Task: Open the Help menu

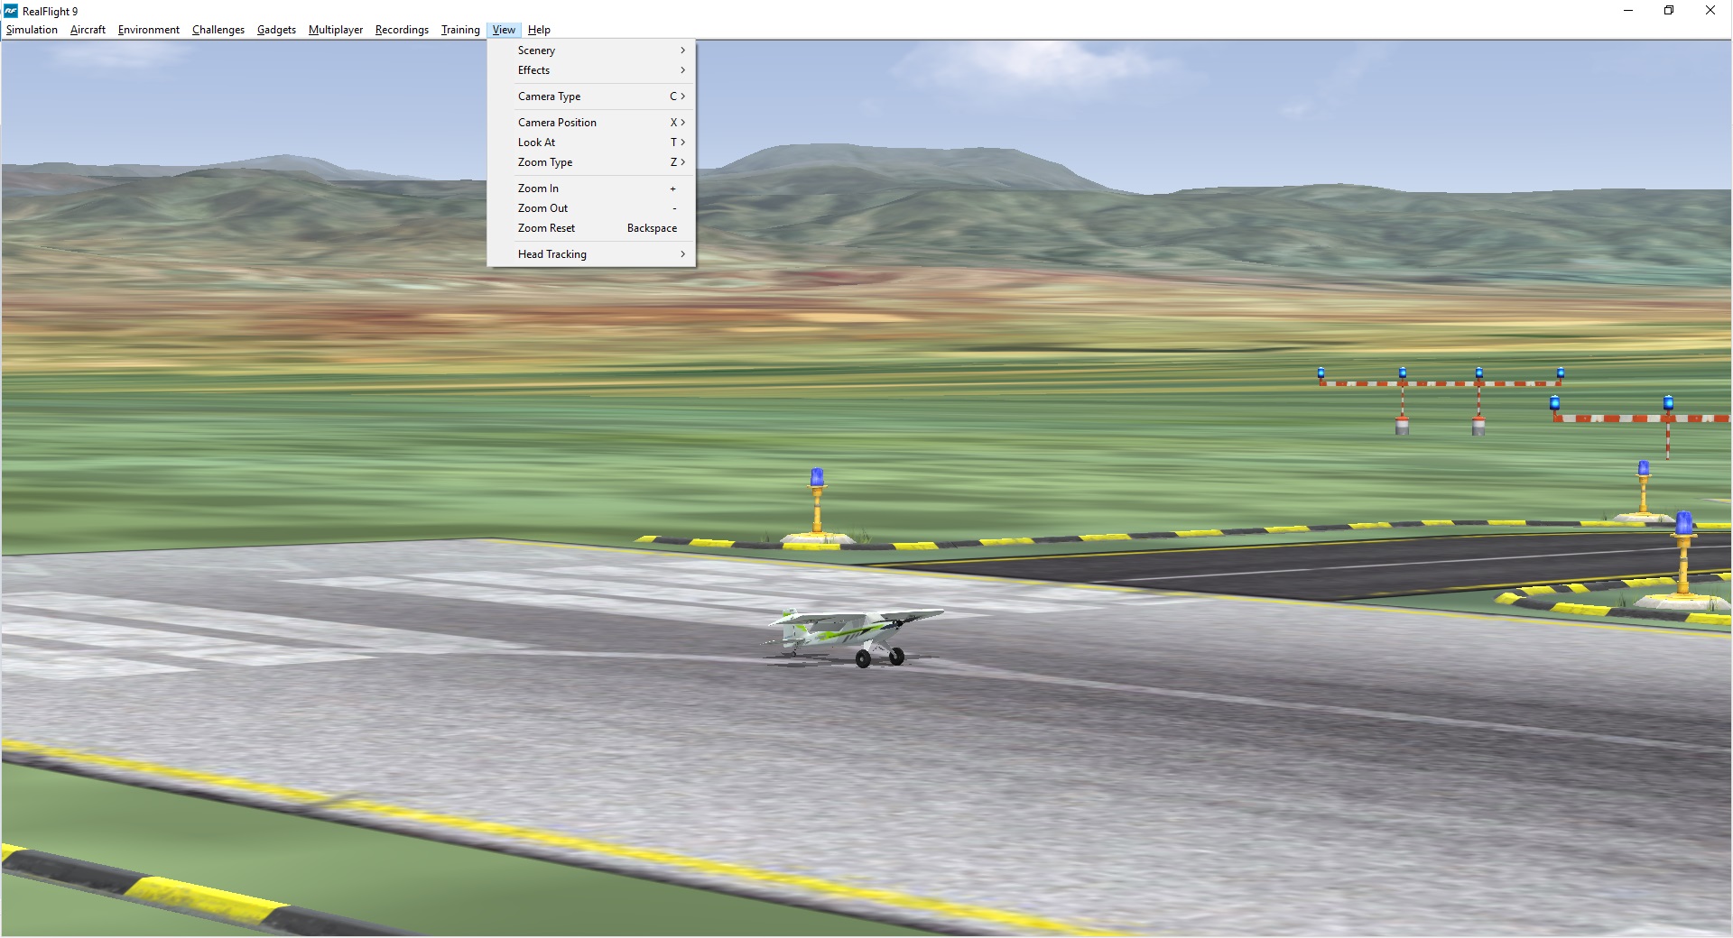Action: [x=539, y=30]
